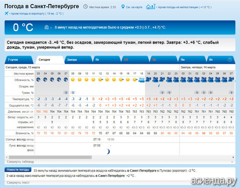
Task: Click the map pin location icon
Action: [x=123, y=7]
